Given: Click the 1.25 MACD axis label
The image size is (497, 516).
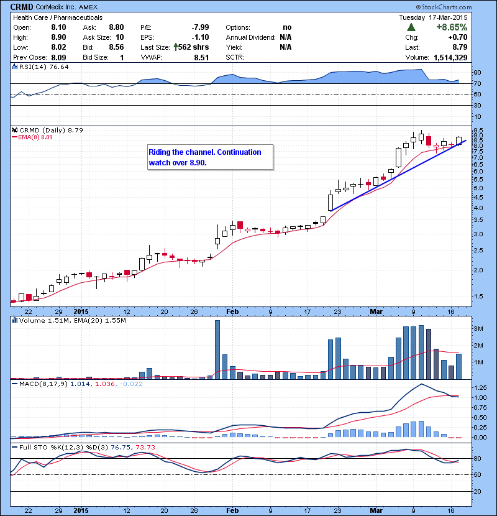Looking at the screenshot, I should [x=481, y=388].
